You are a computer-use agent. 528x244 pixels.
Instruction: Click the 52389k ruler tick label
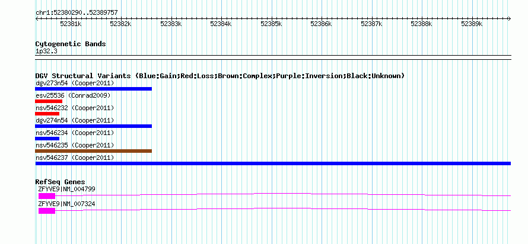tap(472, 24)
